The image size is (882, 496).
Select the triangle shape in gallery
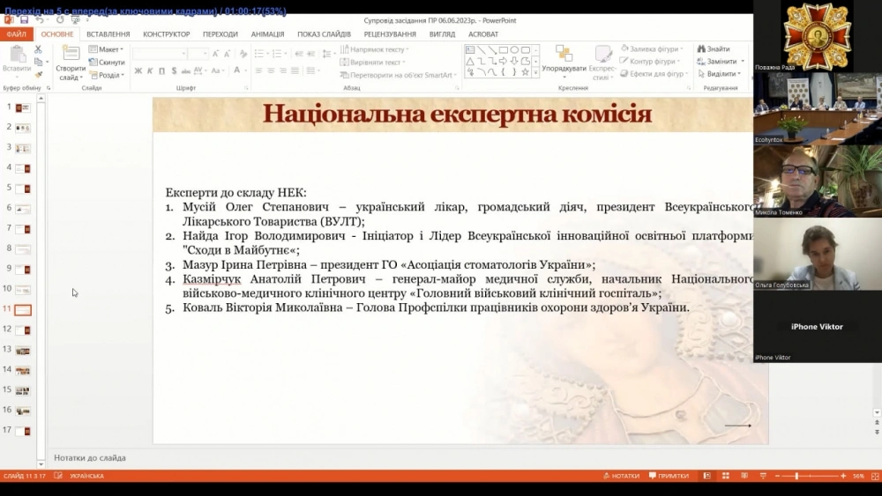click(470, 61)
